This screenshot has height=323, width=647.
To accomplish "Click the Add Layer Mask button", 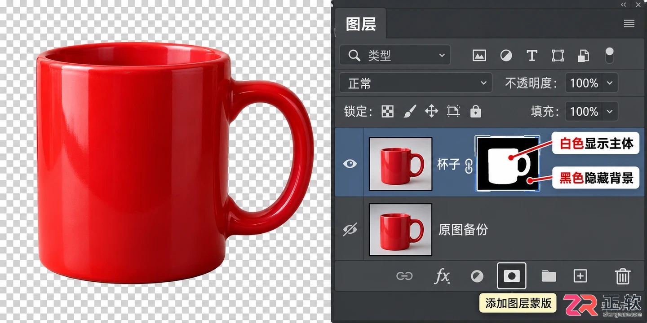I will point(511,276).
